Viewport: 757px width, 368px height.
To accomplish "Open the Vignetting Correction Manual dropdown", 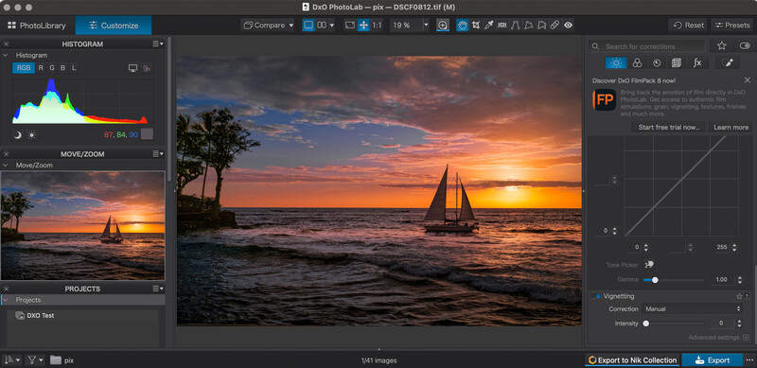I will click(x=692, y=309).
